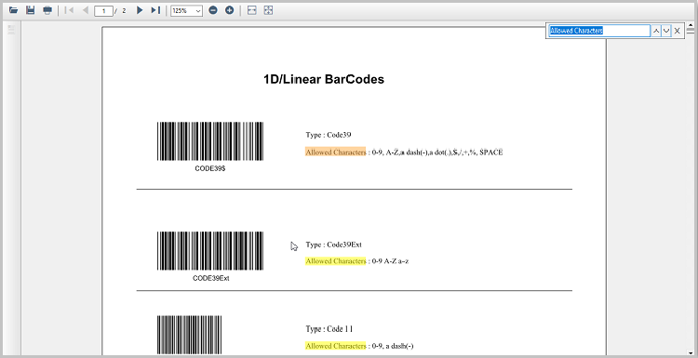The image size is (698, 358).
Task: Click the orange highlighted Allowed Characters match
Action: point(336,152)
